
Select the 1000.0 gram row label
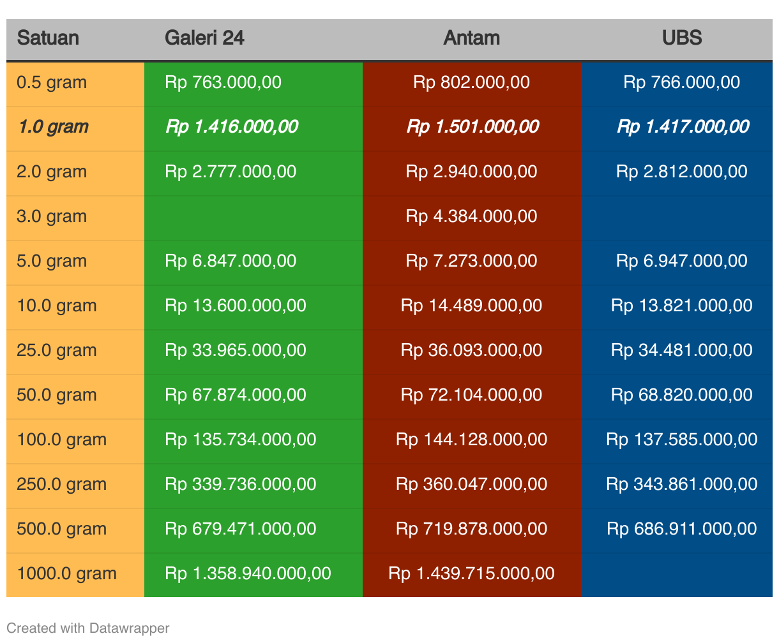(67, 574)
